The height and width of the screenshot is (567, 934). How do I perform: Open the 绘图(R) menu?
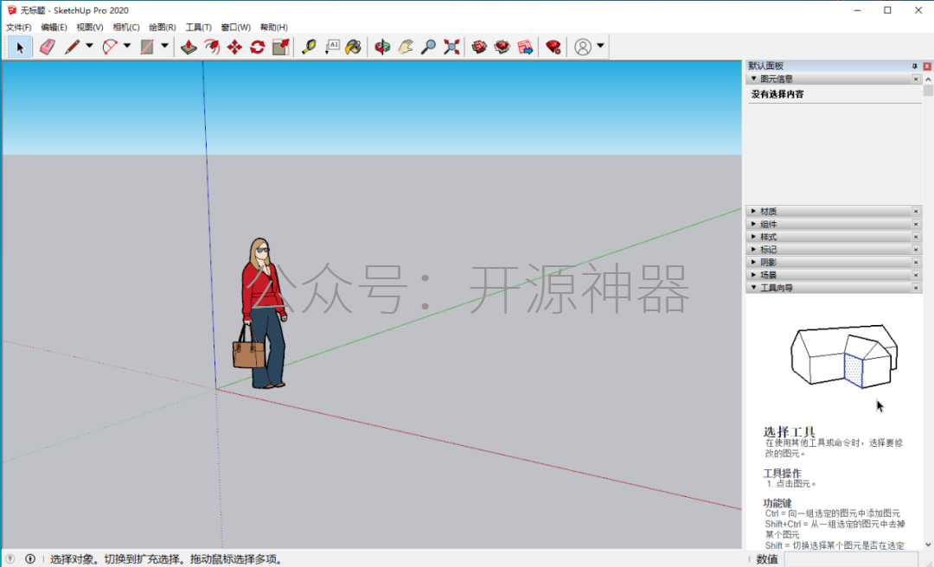(162, 28)
